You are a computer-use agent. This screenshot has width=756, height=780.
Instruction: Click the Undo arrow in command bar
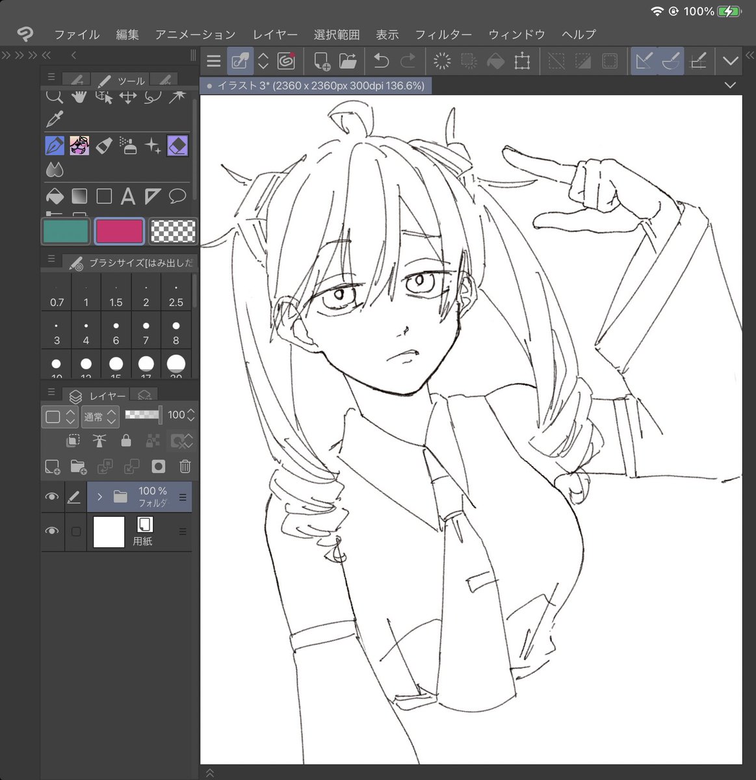click(x=381, y=62)
